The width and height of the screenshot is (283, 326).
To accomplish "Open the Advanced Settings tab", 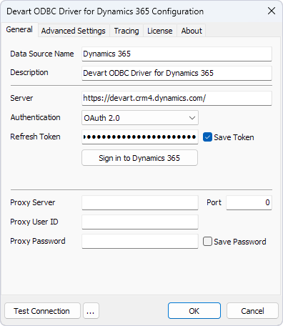I will pos(74,31).
